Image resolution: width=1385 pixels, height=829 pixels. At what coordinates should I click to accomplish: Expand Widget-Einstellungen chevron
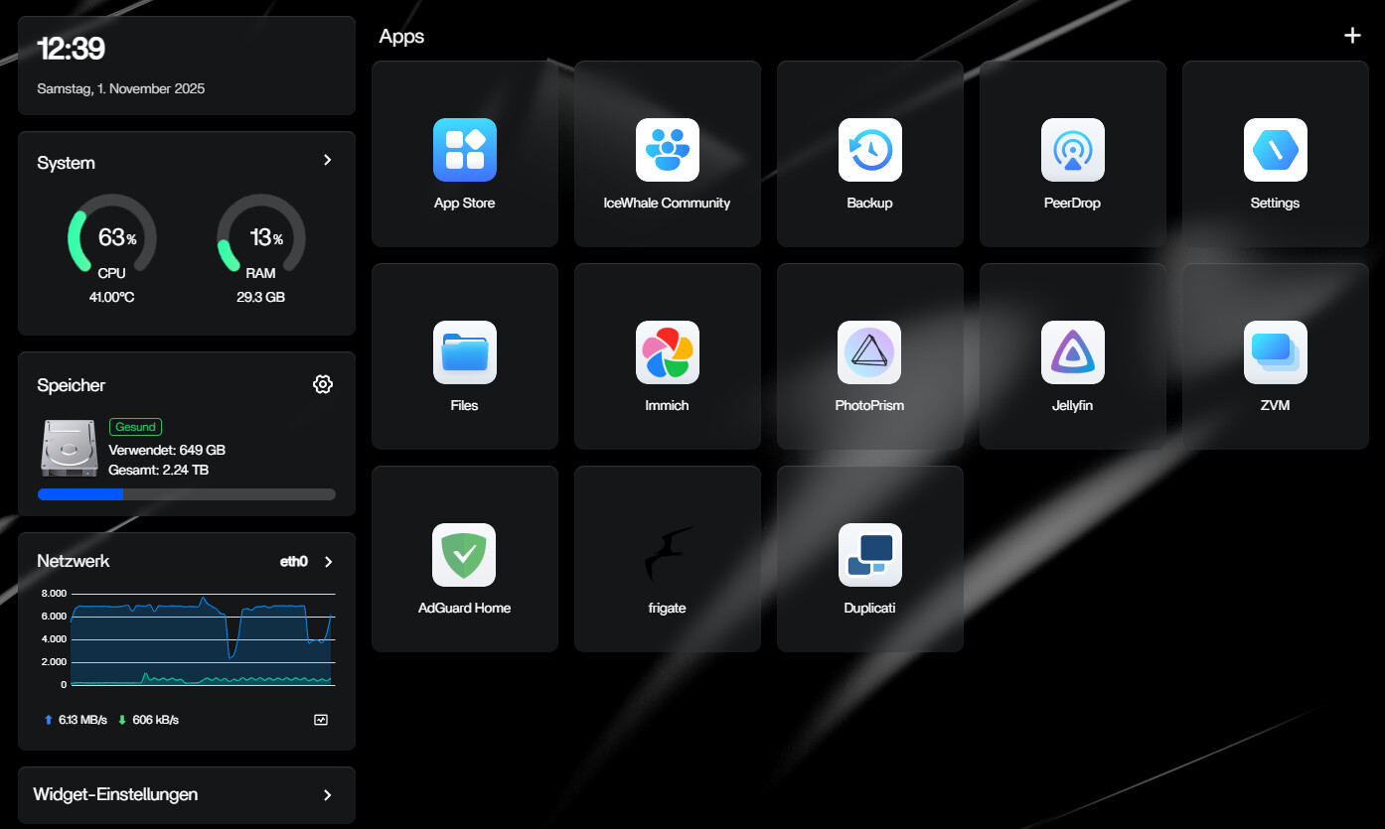pyautogui.click(x=328, y=795)
